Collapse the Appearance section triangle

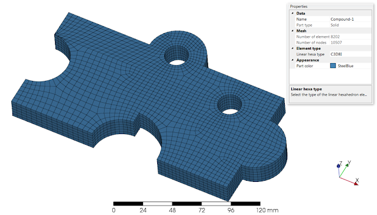tap(292, 60)
